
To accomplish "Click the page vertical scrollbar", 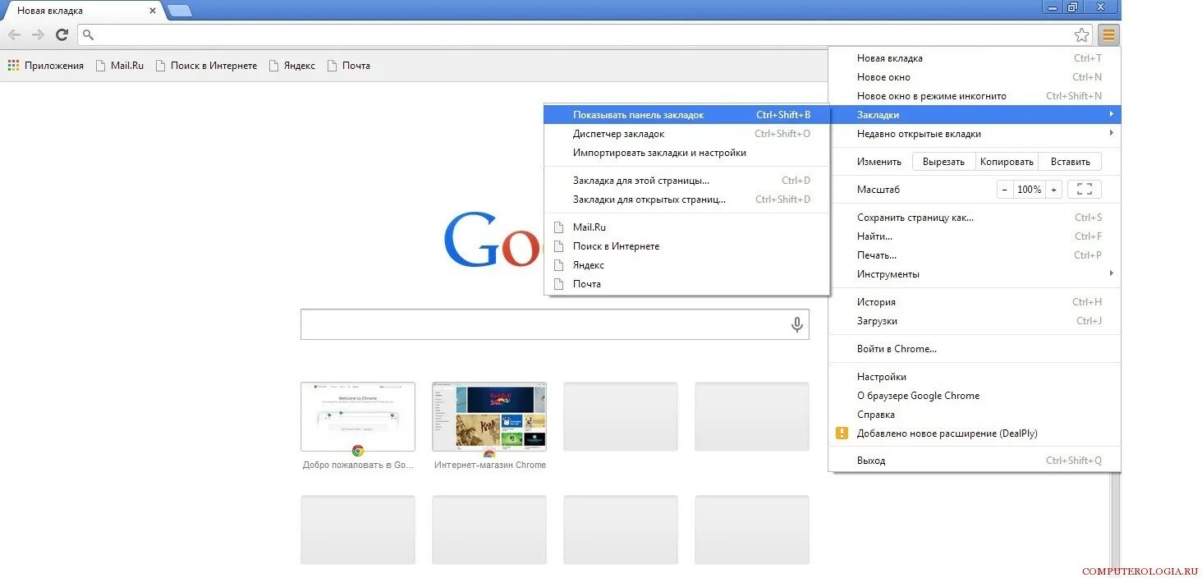I will pos(1115,521).
